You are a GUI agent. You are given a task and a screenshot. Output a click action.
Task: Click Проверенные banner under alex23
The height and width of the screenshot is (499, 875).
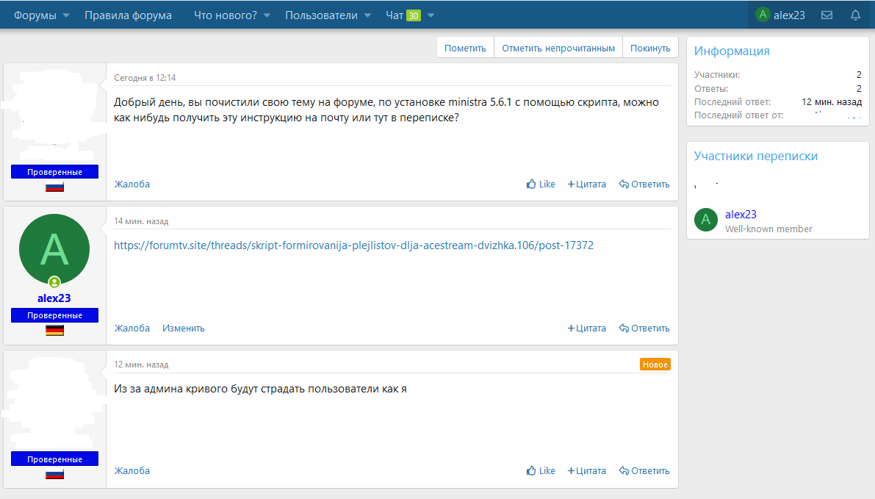pyautogui.click(x=54, y=315)
